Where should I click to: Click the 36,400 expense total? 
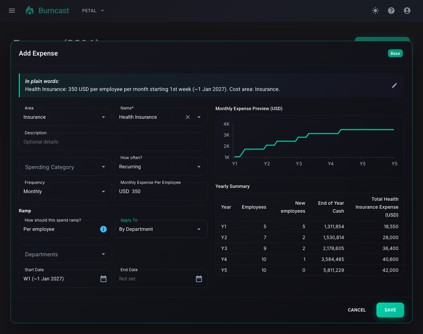click(x=391, y=248)
